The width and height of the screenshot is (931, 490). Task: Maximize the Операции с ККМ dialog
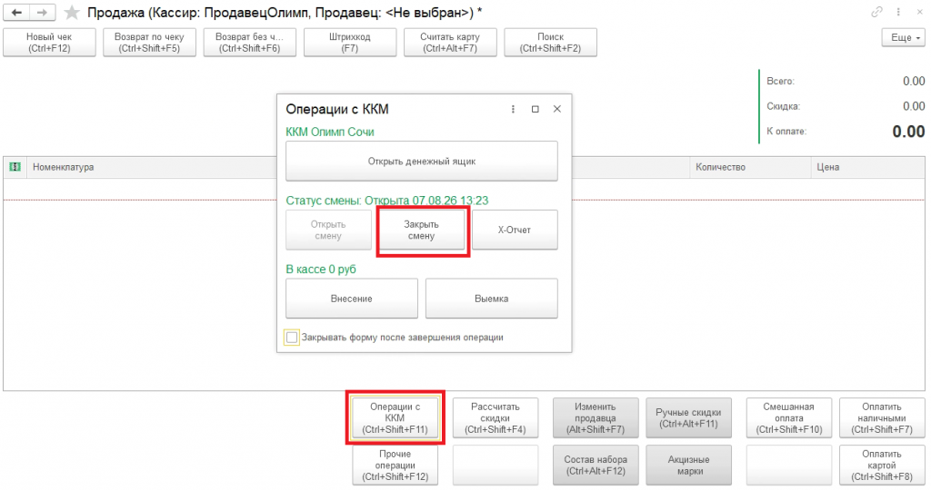535,109
